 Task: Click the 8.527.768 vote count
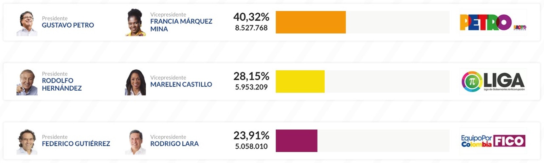click(251, 28)
